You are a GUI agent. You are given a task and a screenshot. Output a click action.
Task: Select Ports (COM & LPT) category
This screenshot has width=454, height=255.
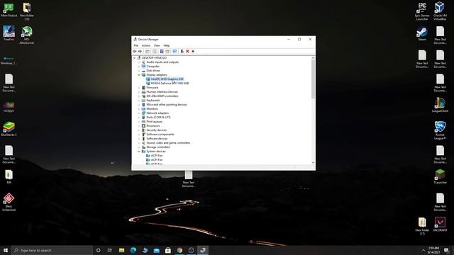coord(158,118)
